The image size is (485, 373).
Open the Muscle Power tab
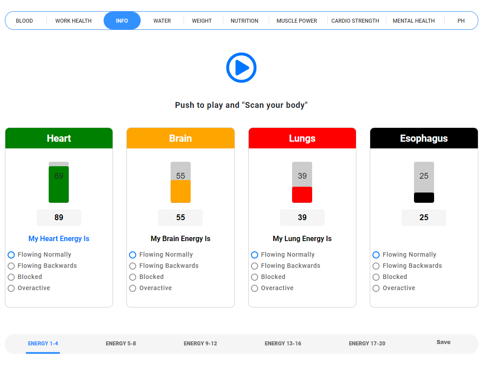297,21
